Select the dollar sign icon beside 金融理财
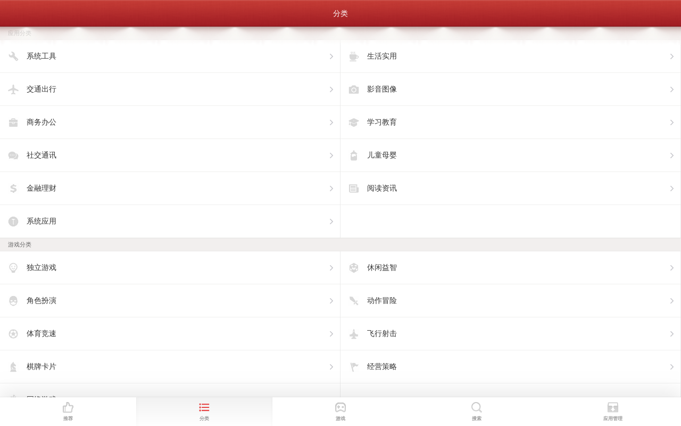The width and height of the screenshot is (681, 426). point(13,189)
